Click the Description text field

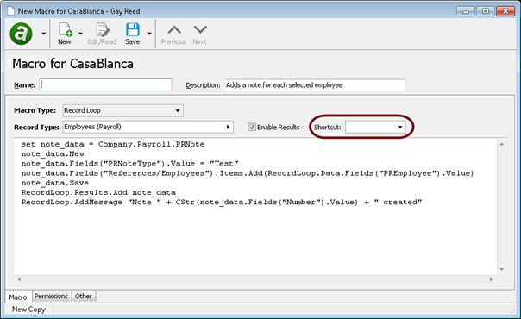tap(315, 85)
